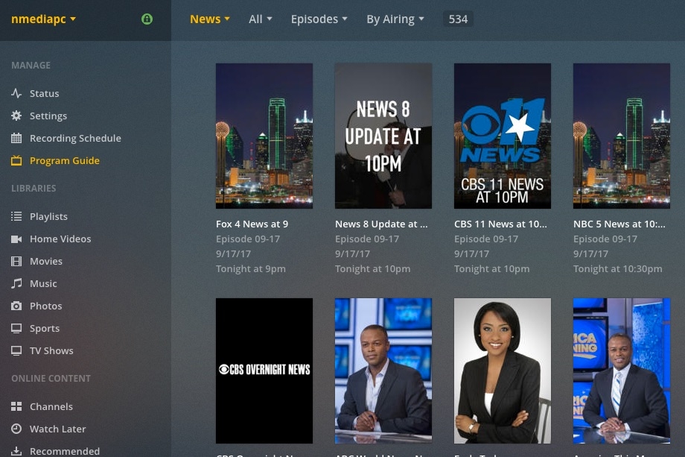Click the Status activity pulse icon

(16, 93)
